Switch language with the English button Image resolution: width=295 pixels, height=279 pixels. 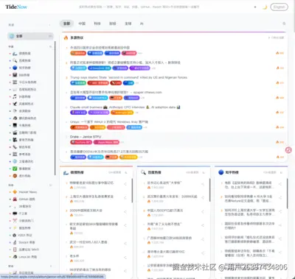pos(279,7)
